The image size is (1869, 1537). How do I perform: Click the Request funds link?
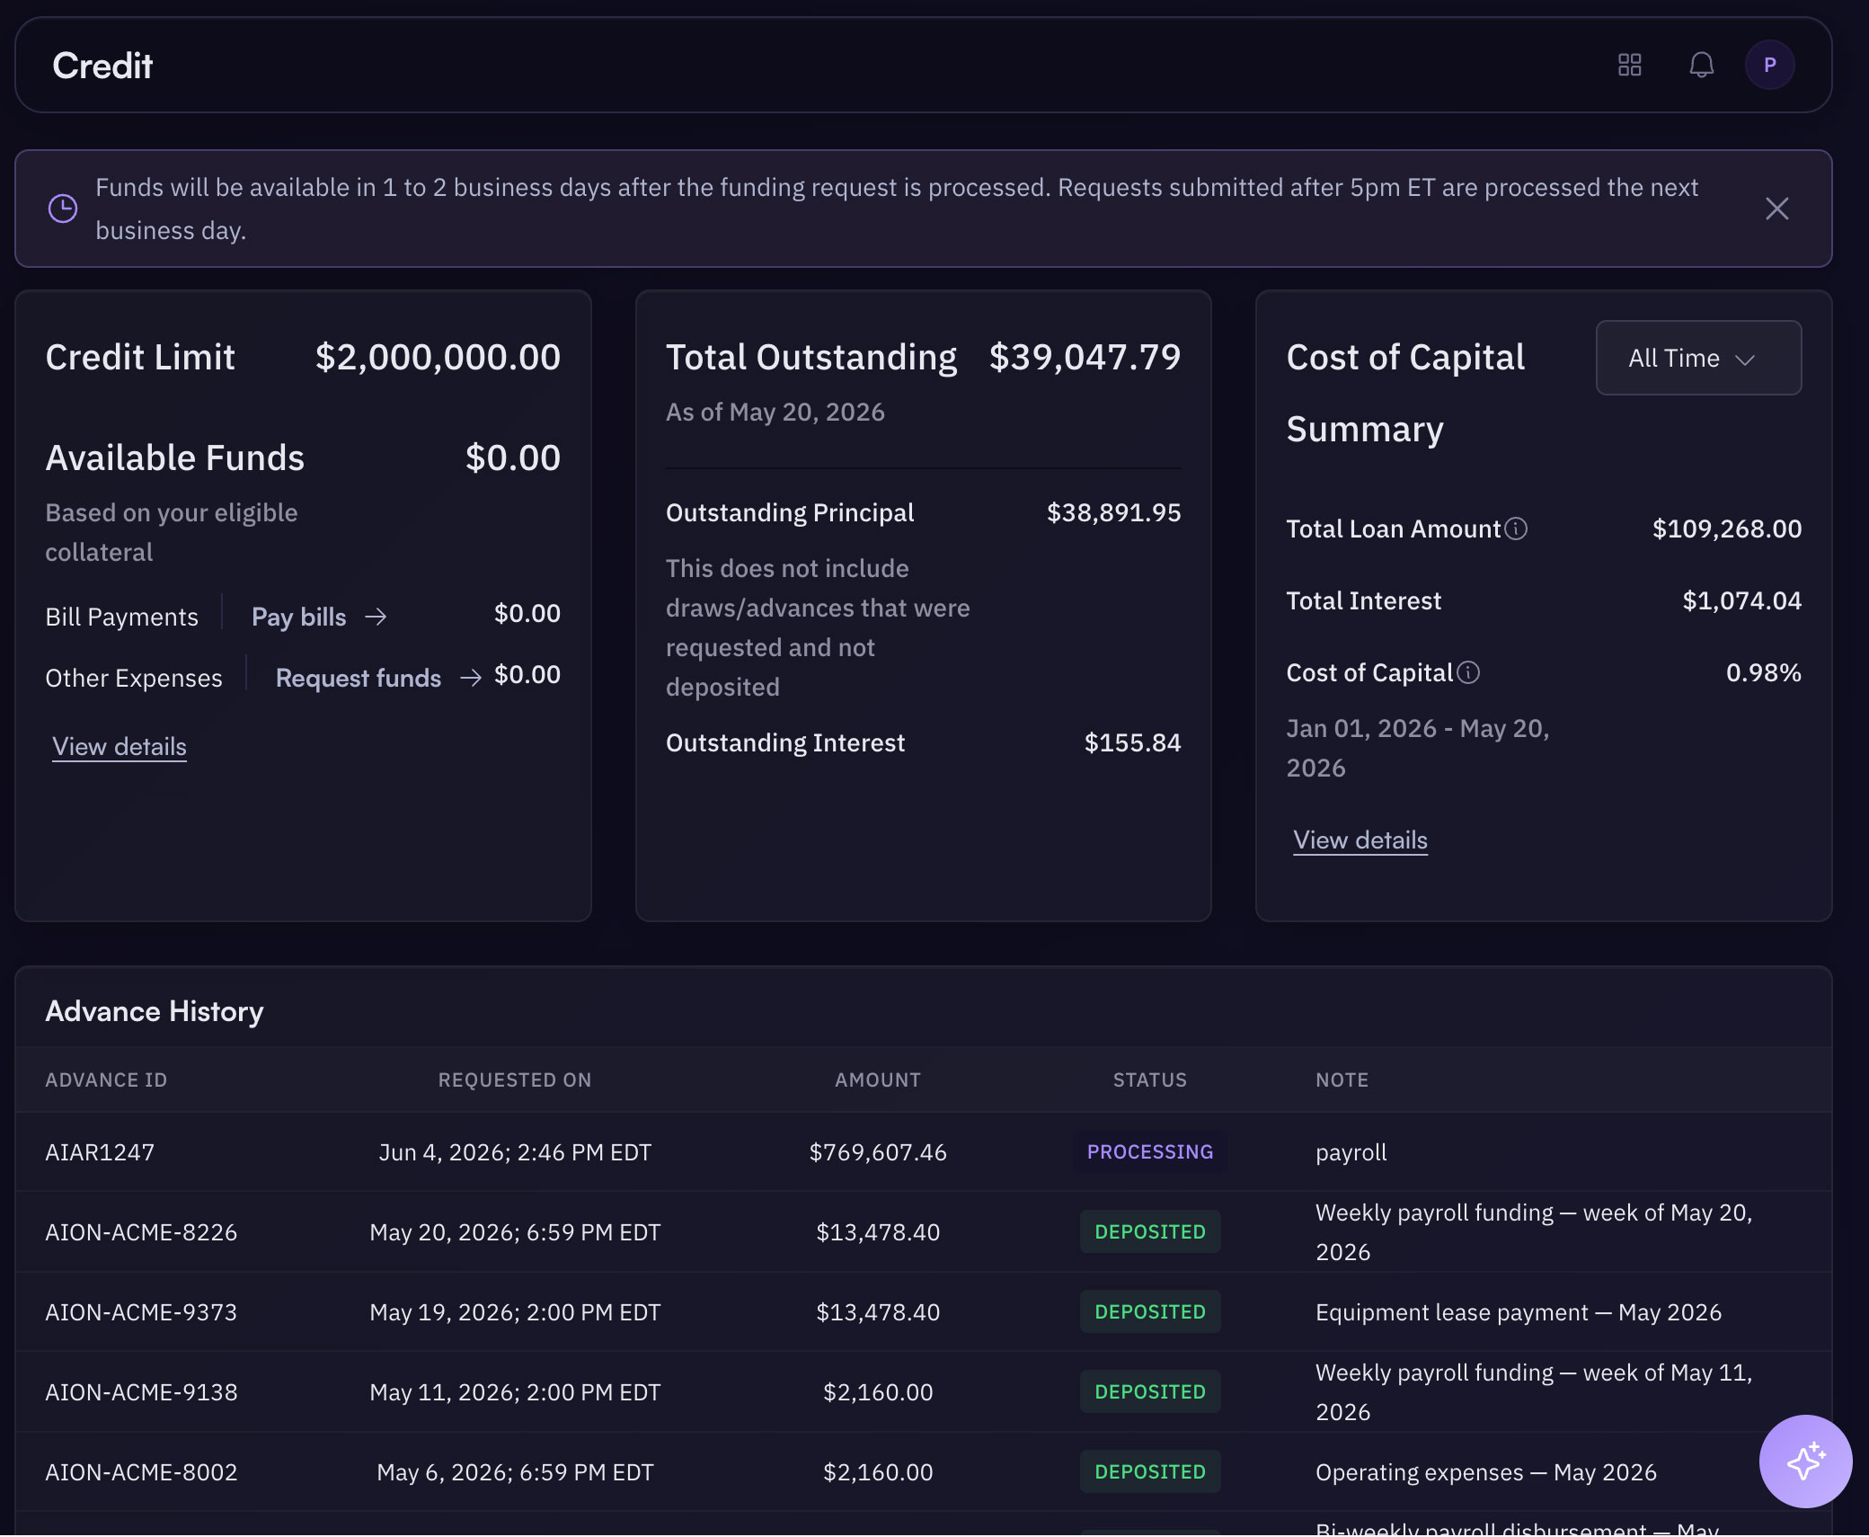358,678
